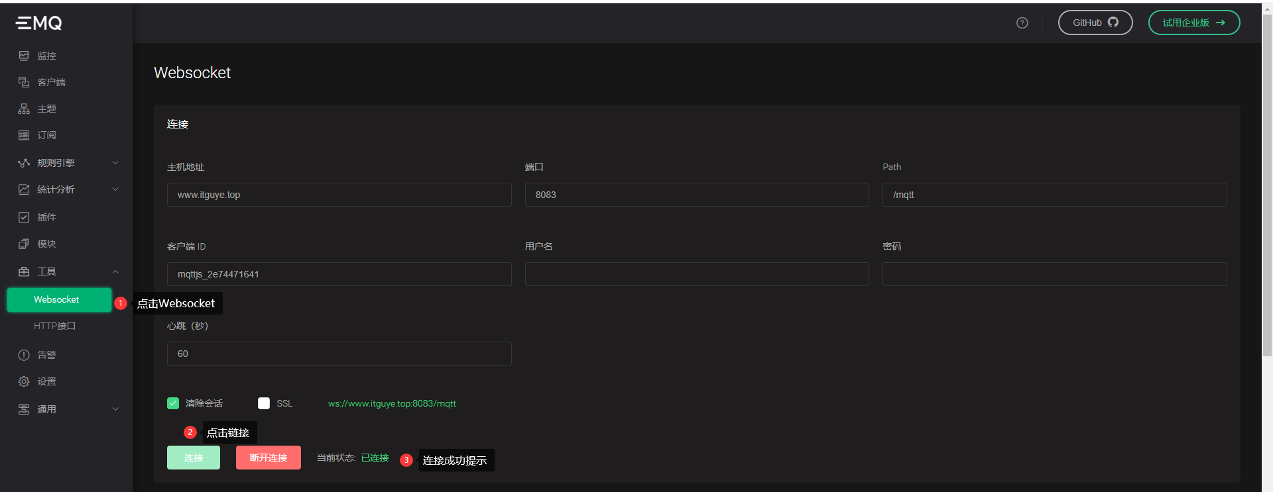Click the Websocket page heading

[192, 73]
